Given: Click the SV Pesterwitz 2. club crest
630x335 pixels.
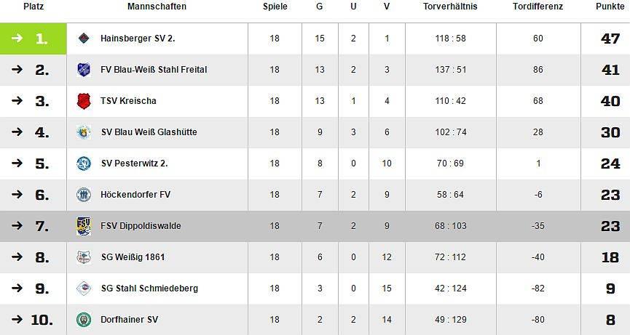Looking at the screenshot, I should (84, 164).
